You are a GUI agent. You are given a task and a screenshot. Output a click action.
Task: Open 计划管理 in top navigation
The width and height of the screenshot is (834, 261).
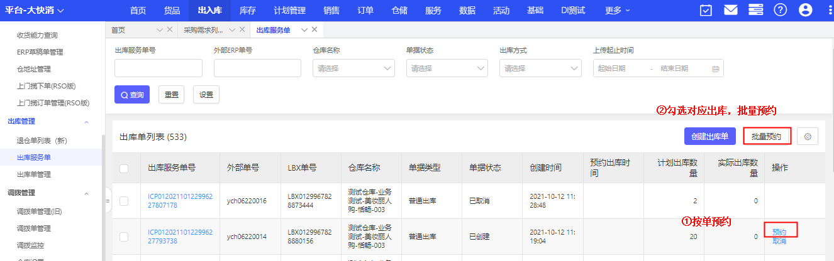coord(290,10)
